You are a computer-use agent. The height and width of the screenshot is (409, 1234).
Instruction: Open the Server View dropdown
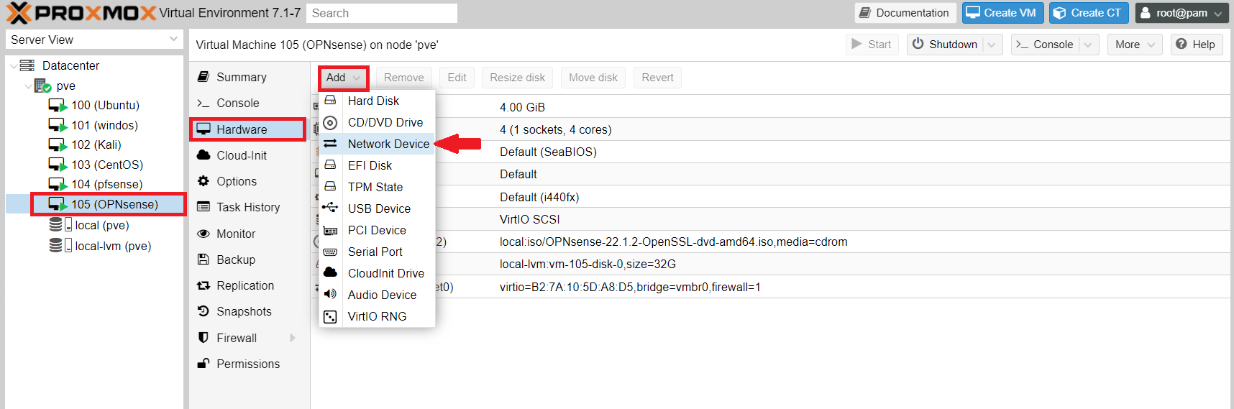(x=94, y=40)
